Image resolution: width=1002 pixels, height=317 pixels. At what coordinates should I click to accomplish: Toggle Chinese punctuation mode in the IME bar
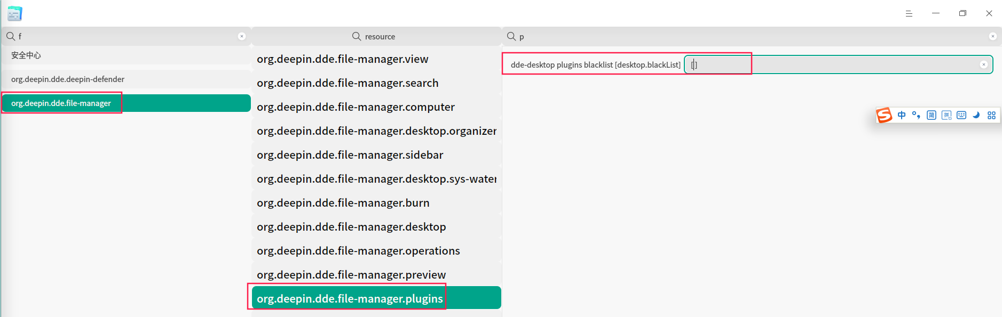pos(916,115)
